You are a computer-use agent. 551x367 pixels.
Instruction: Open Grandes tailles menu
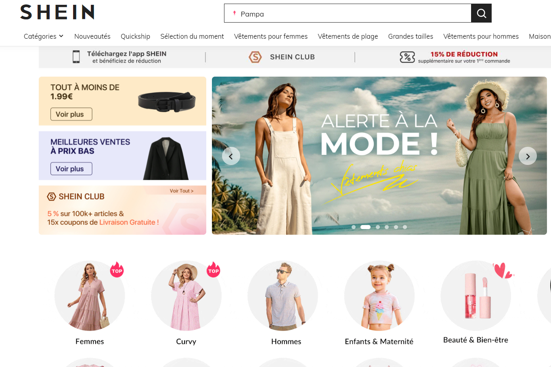[411, 36]
